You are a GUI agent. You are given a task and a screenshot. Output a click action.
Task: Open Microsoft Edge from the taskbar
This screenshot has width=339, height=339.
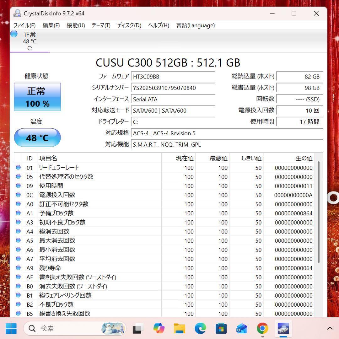click(200, 328)
